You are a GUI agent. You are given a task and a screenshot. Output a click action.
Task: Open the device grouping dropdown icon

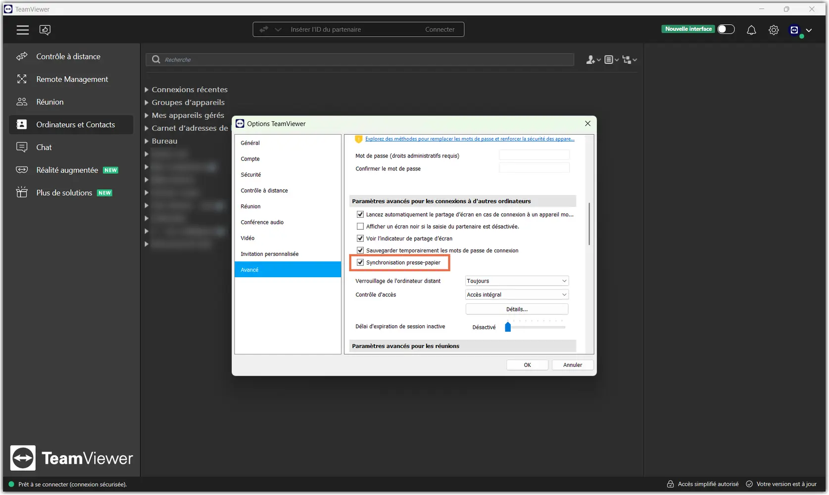(x=630, y=59)
